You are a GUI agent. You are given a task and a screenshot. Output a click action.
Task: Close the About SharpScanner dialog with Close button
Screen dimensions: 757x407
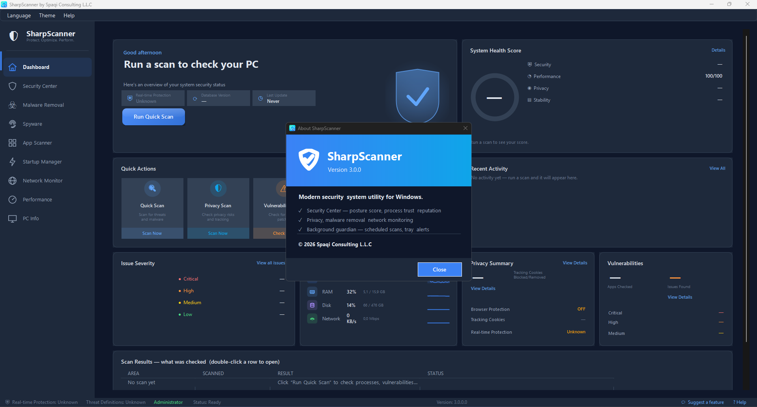[x=439, y=269]
